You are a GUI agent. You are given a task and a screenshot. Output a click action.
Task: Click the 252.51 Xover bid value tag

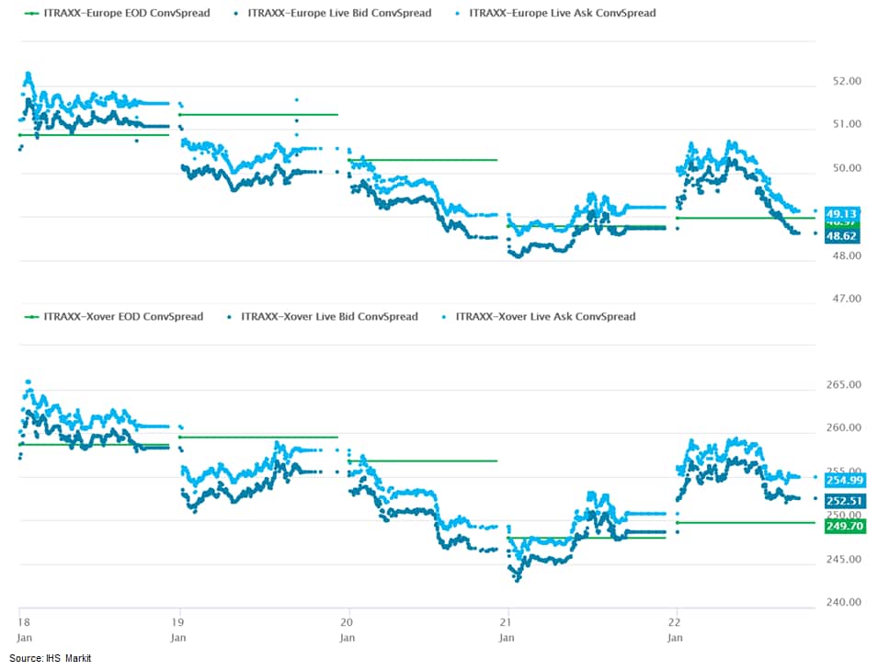[x=845, y=501]
